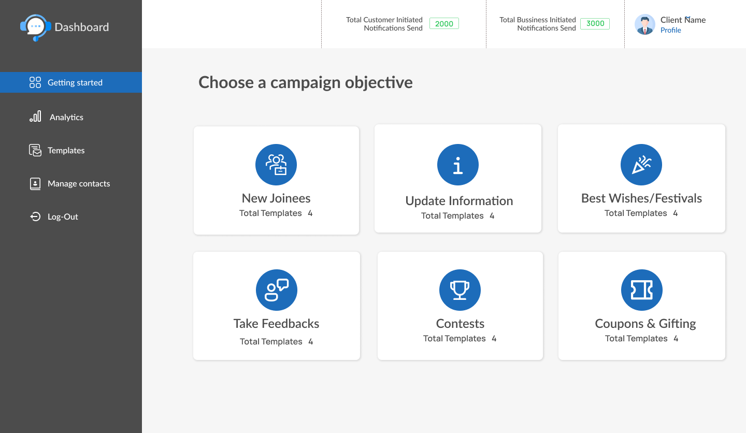Choose the Contests campaign title

click(460, 324)
